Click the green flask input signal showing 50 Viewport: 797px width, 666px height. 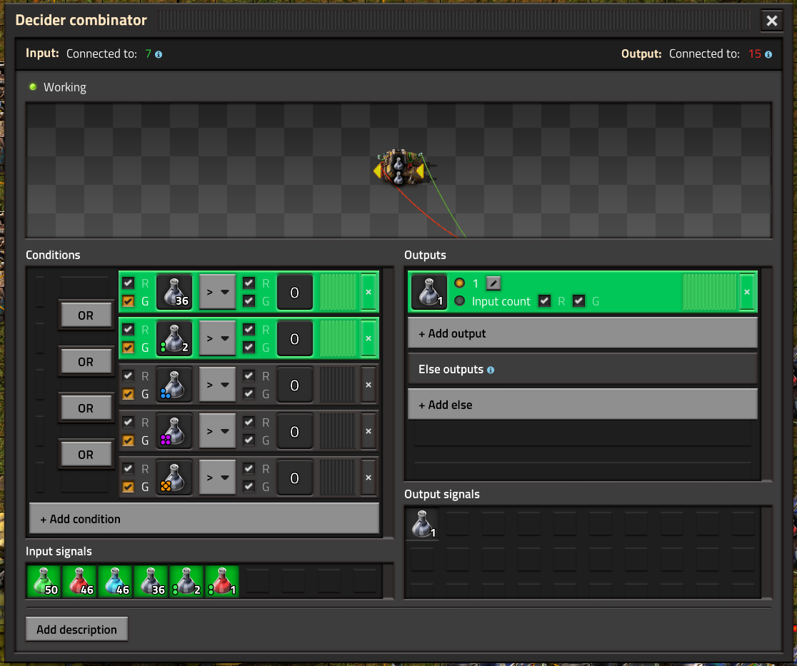pyautogui.click(x=44, y=581)
